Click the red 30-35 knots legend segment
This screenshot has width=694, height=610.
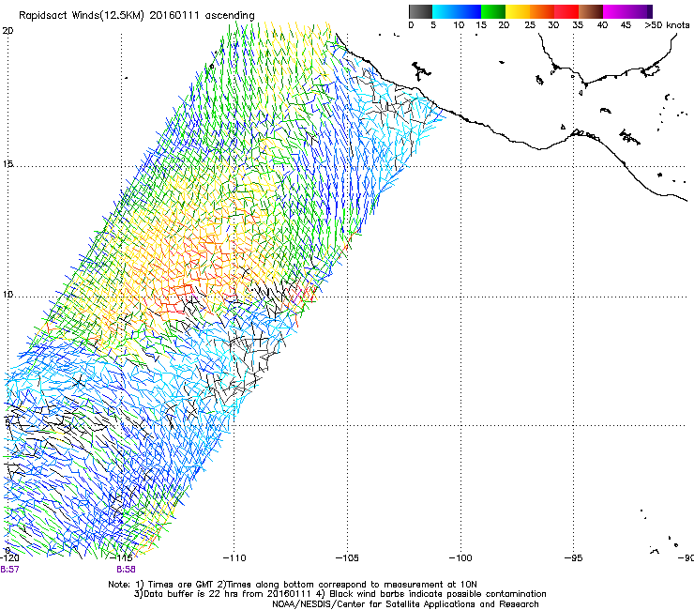coord(566,11)
